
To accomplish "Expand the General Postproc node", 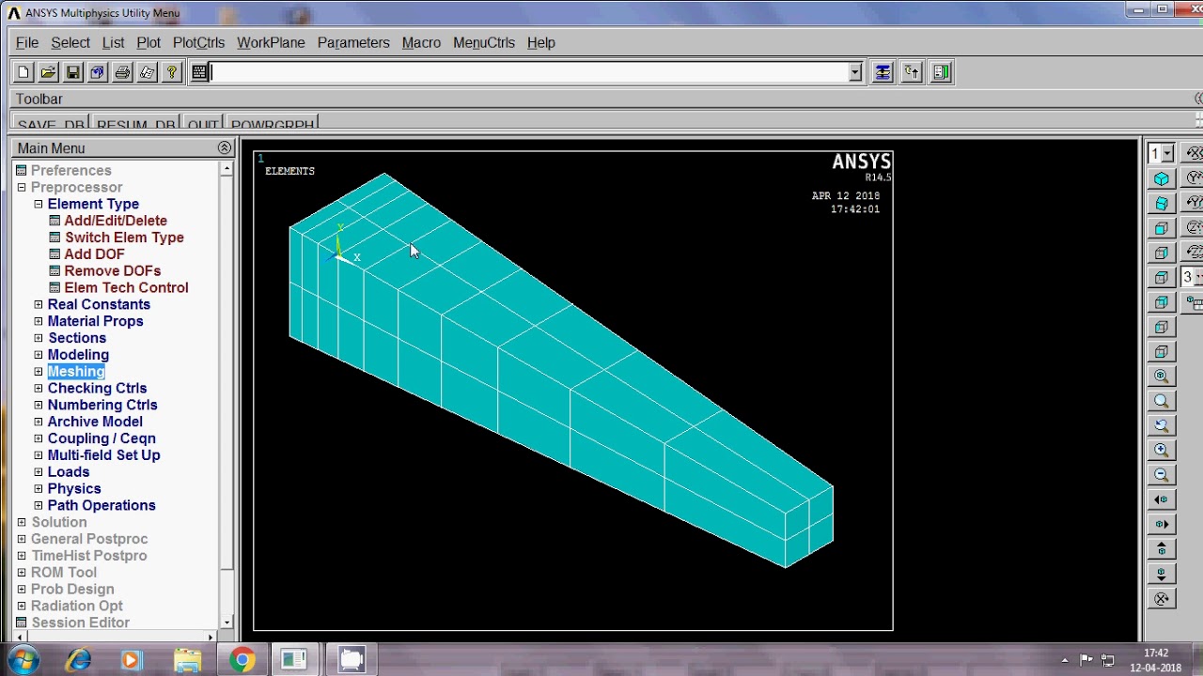I will [21, 539].
